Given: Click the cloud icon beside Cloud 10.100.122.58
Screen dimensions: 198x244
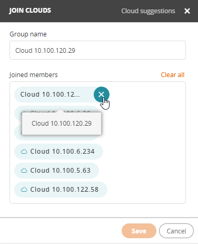Looking at the screenshot, I should (24, 190).
